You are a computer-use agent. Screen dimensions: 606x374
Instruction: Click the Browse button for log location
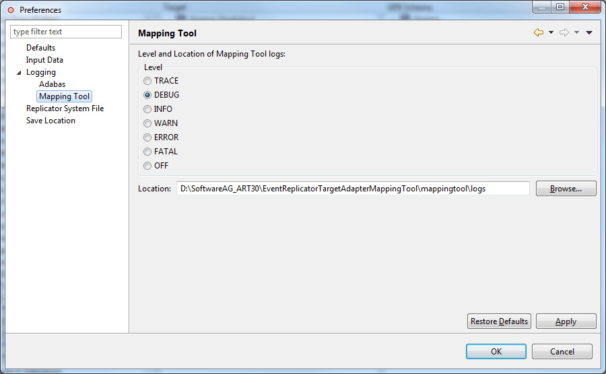click(566, 189)
